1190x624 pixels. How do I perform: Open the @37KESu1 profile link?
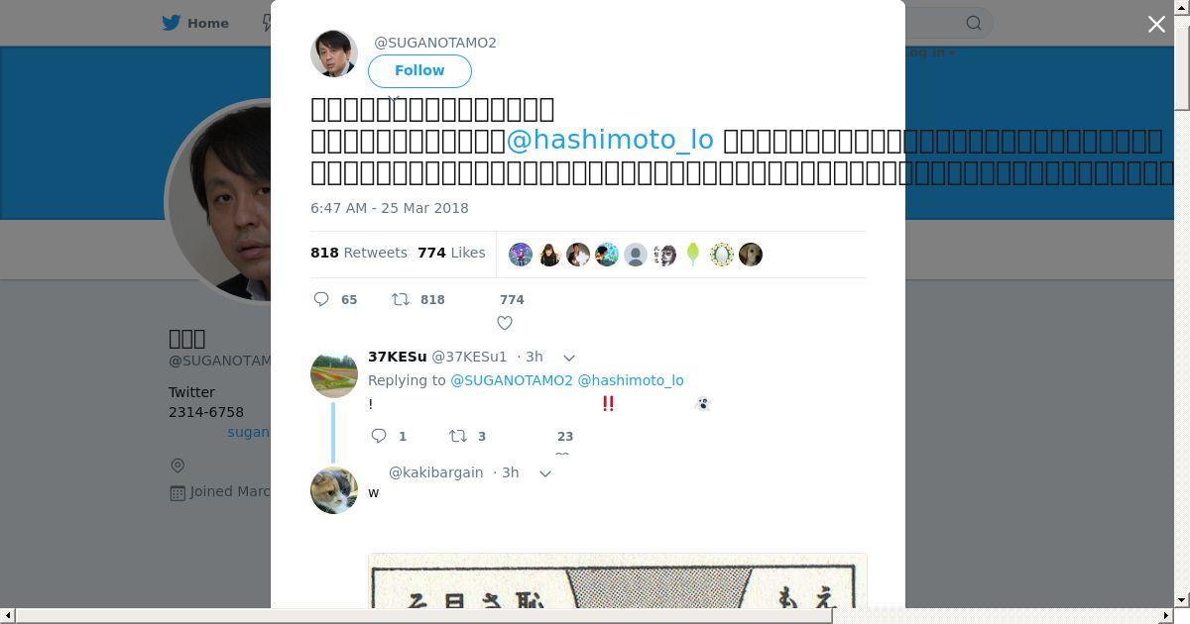tap(469, 357)
